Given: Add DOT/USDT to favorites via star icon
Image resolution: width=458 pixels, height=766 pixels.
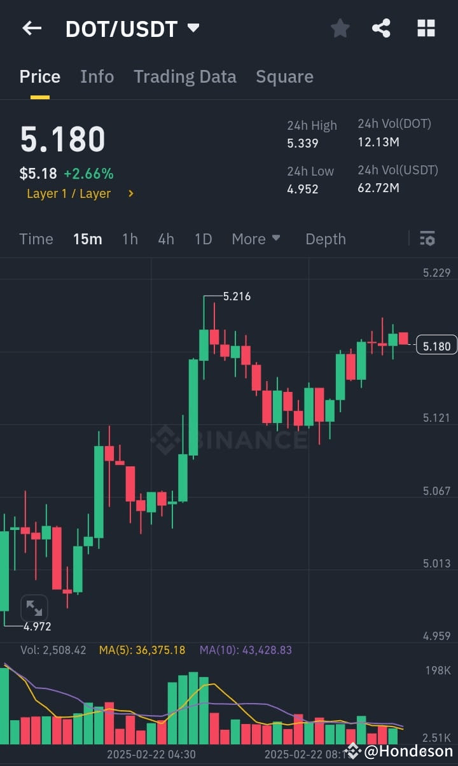Looking at the screenshot, I should (x=340, y=27).
